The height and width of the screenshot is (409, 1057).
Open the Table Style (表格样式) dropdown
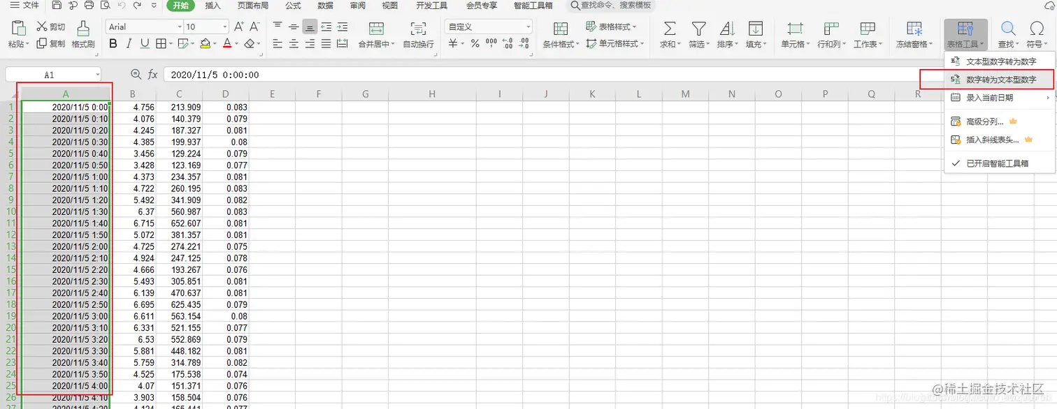610,27
